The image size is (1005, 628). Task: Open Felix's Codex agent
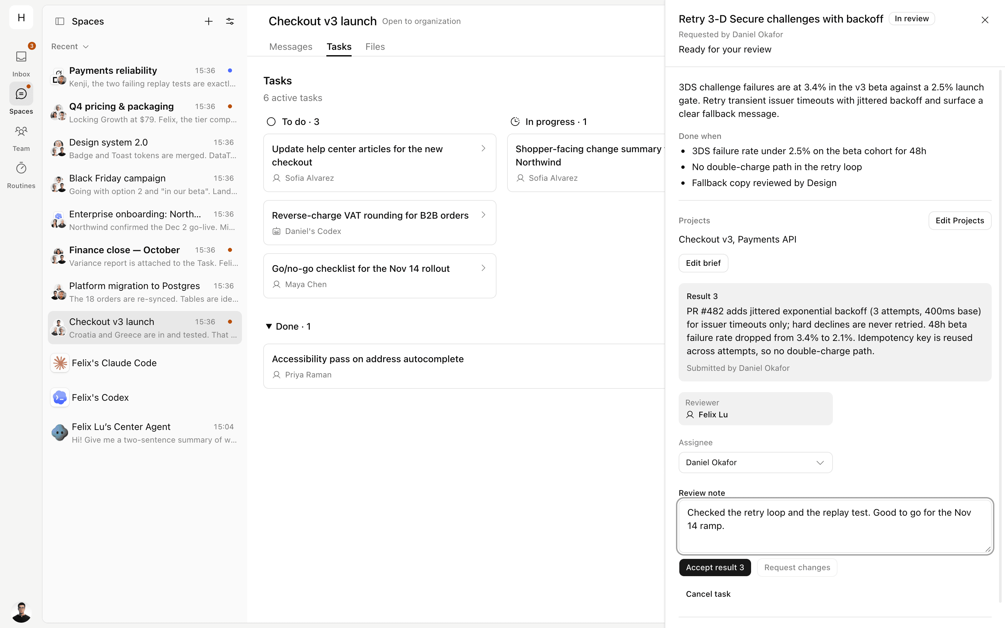145,397
